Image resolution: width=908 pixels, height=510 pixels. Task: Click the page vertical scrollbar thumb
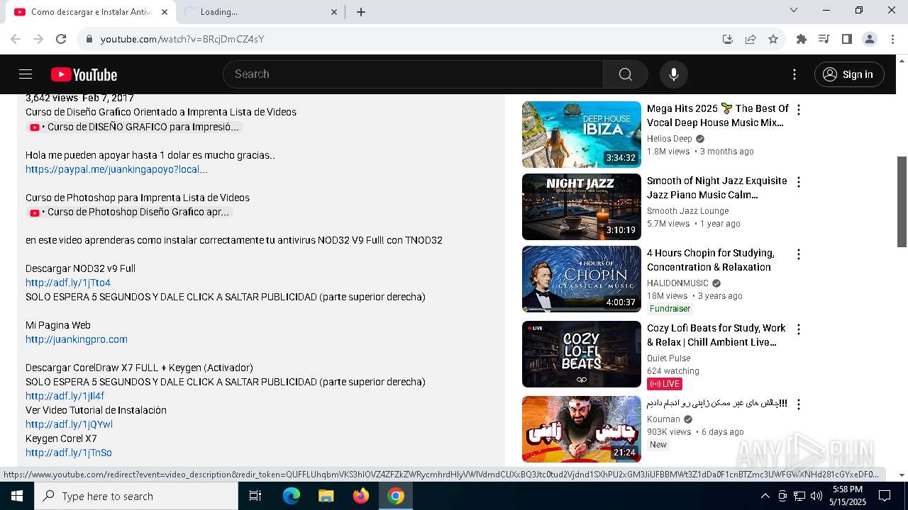pyautogui.click(x=902, y=202)
